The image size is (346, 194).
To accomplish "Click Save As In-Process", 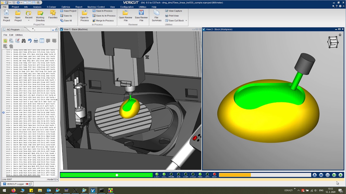I will pos(104,16).
